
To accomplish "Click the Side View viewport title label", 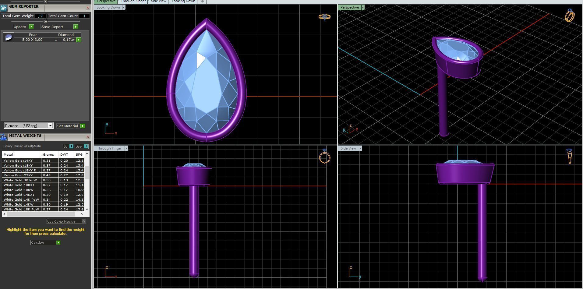I will tap(348, 148).
